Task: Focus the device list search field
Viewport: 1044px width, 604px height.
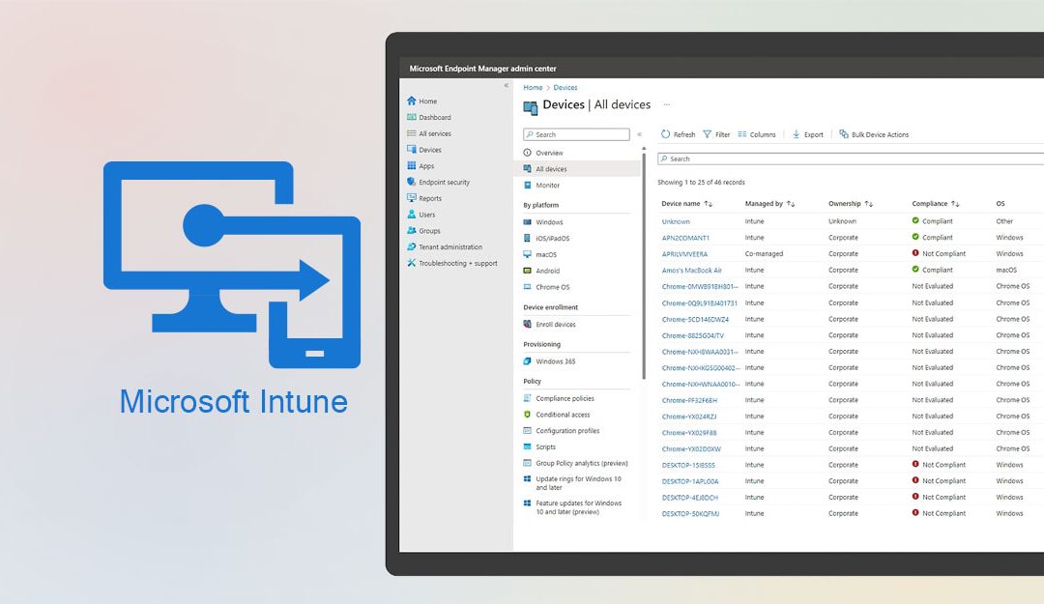Action: pos(851,158)
